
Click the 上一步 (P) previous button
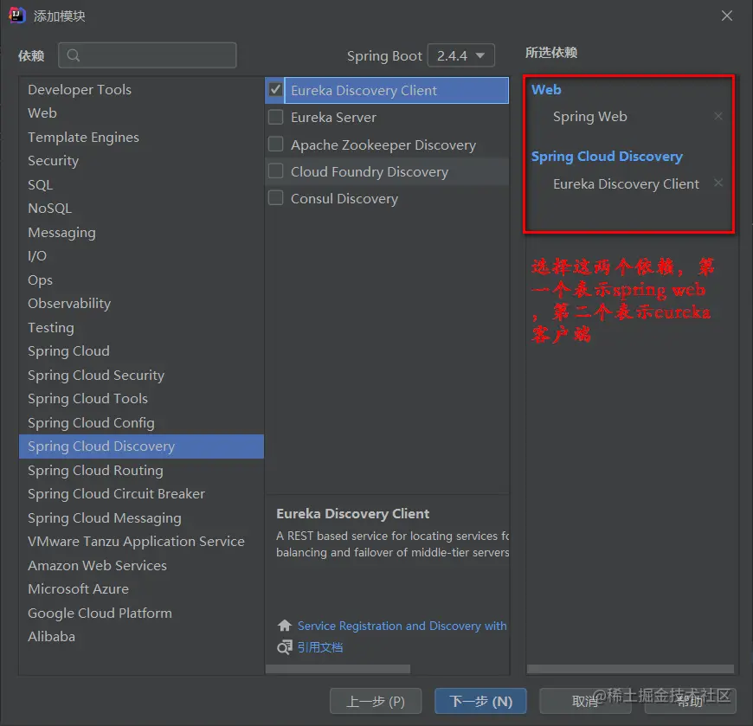[x=376, y=701]
